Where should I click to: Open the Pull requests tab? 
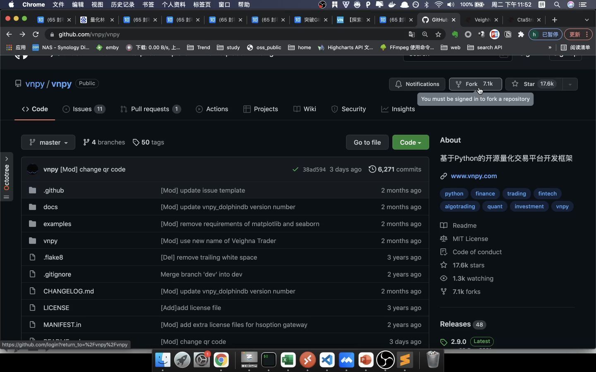pos(150,109)
